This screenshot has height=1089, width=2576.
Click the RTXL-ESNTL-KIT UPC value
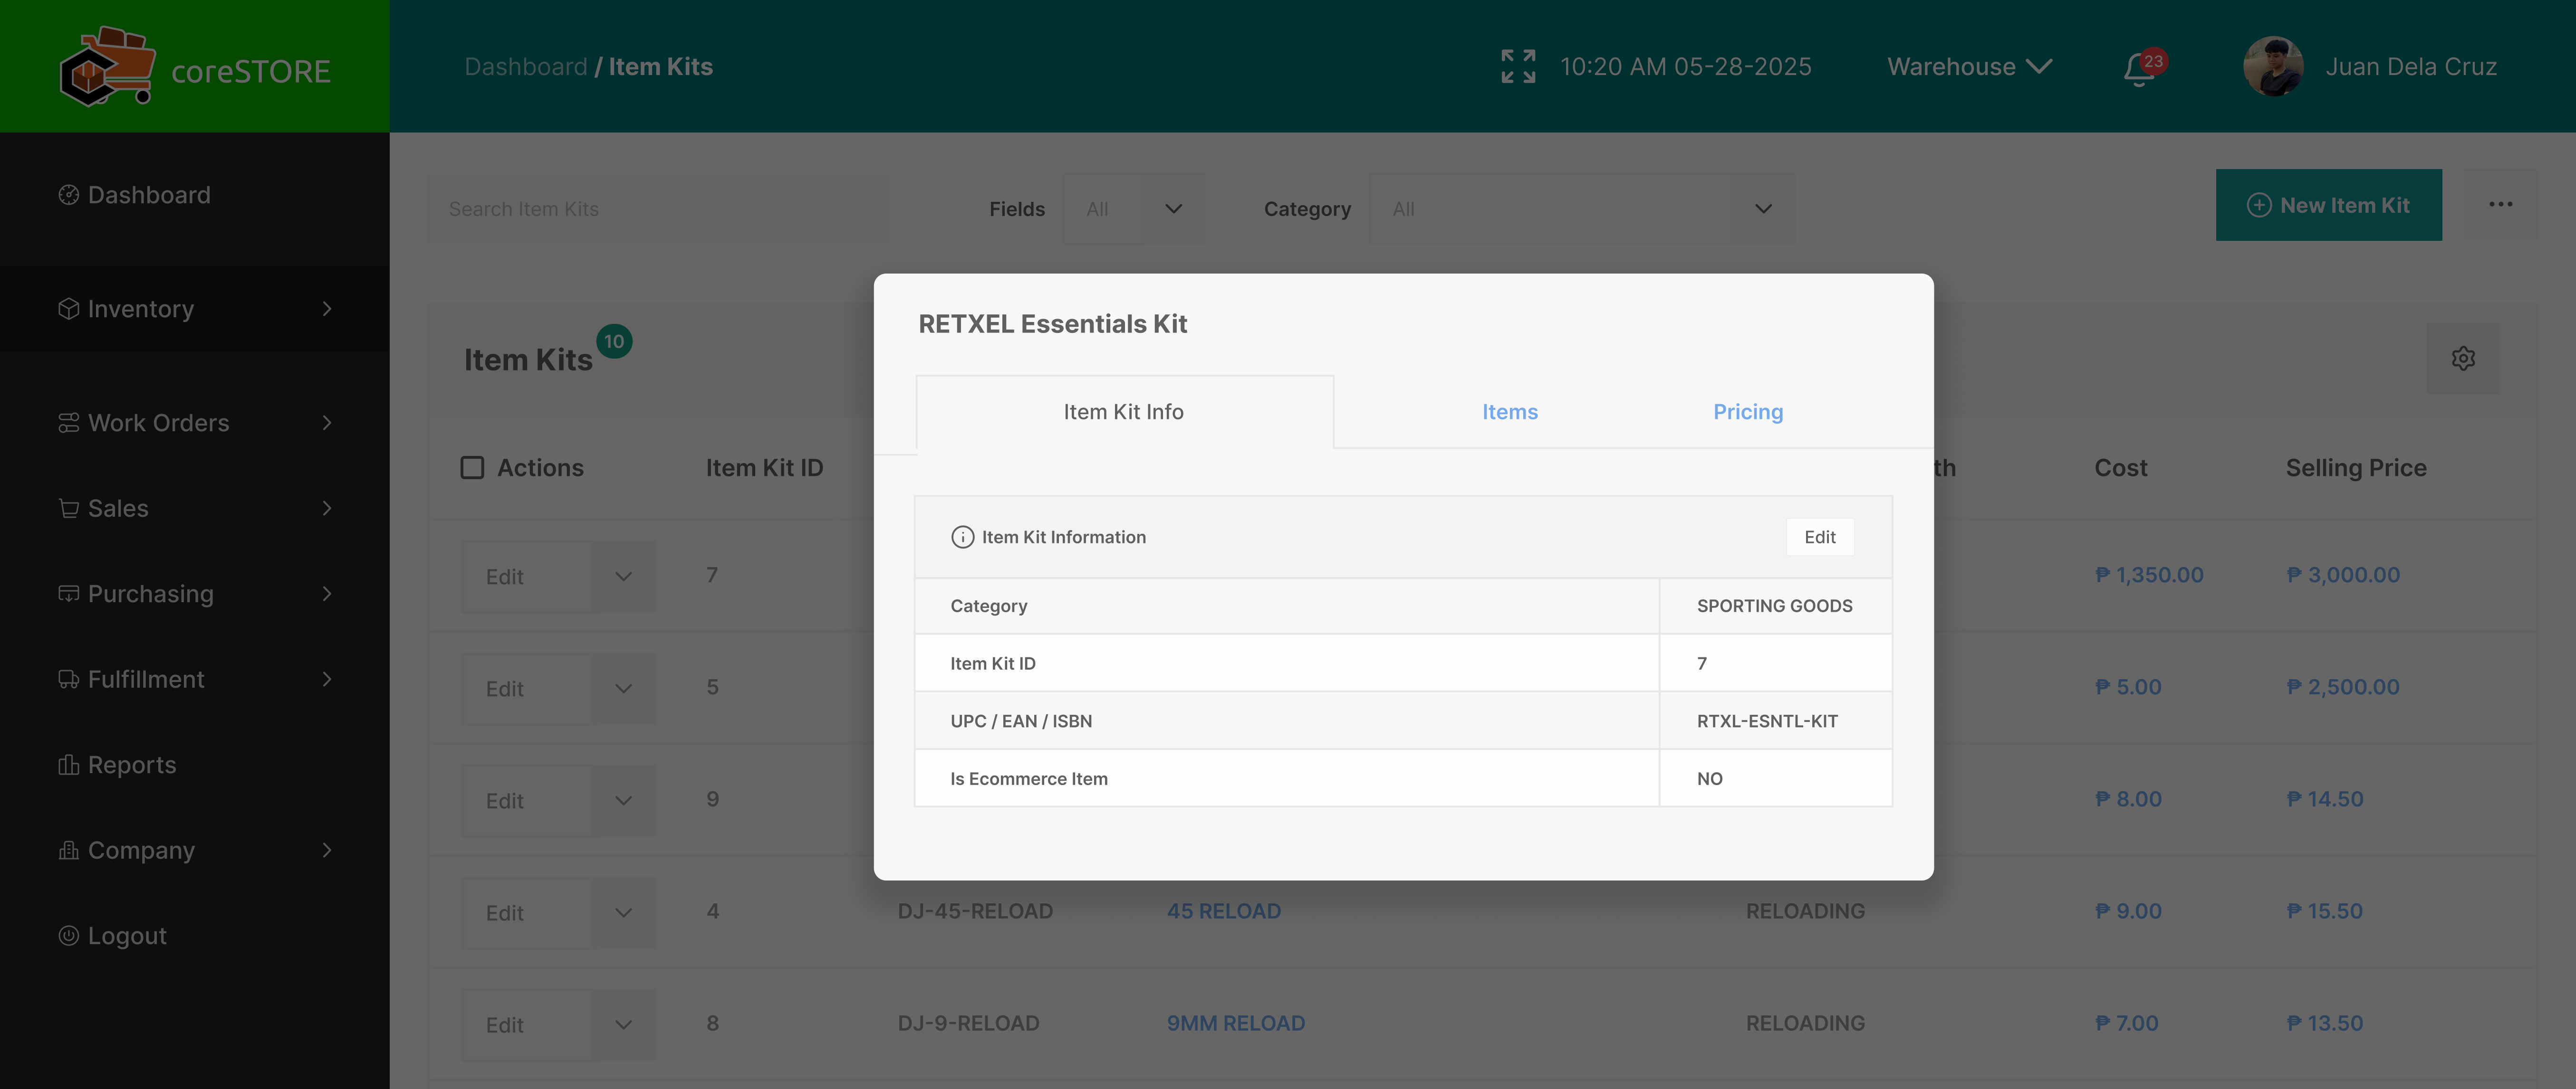pos(1767,721)
